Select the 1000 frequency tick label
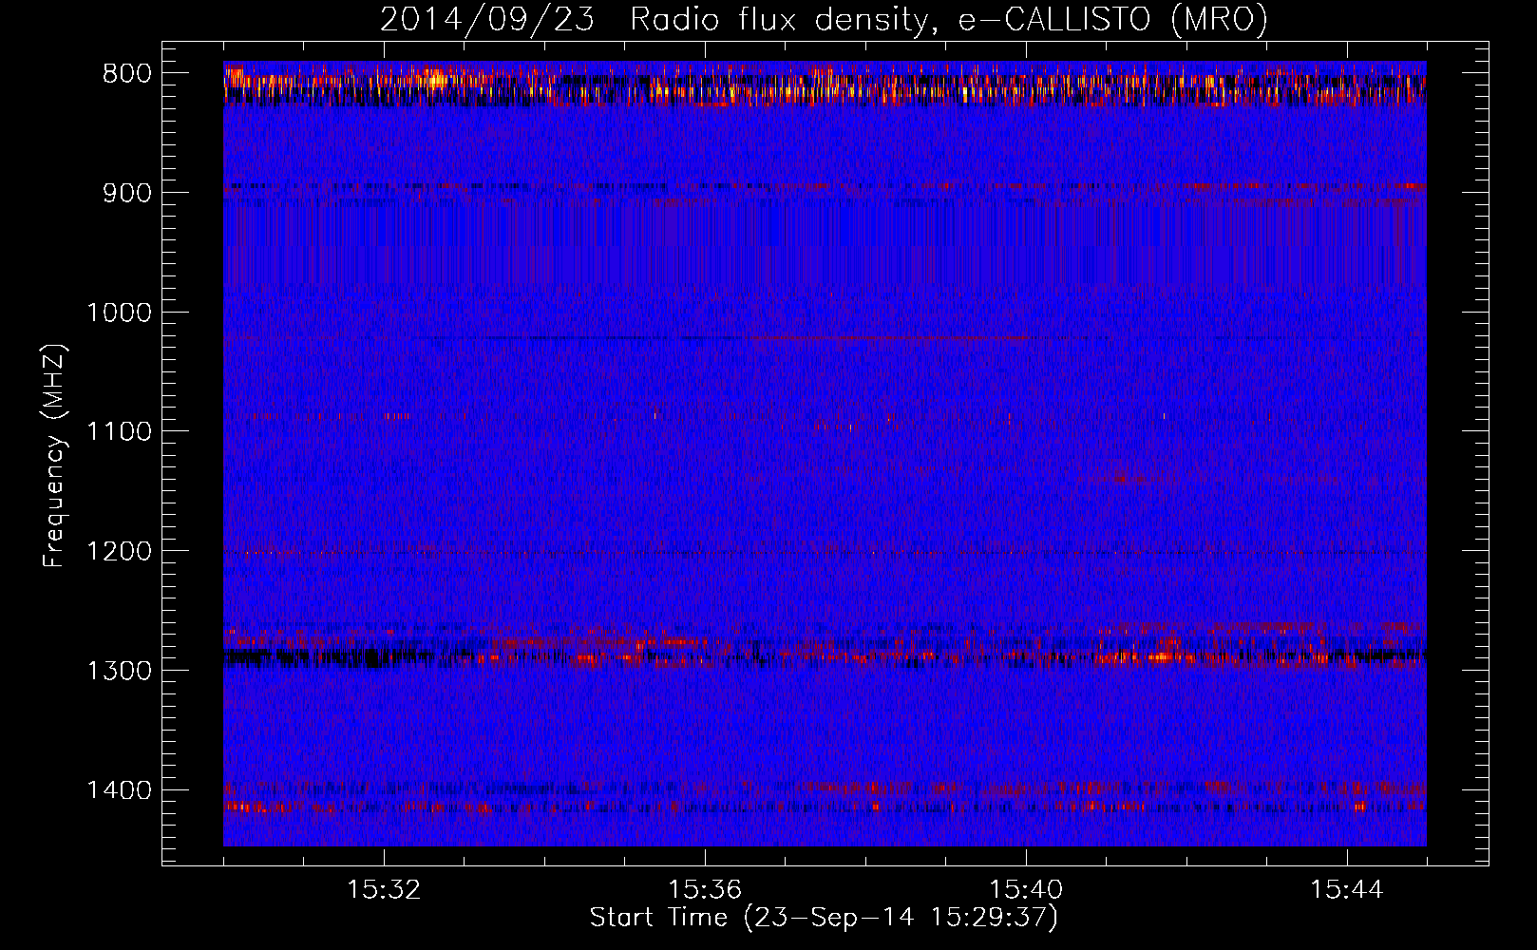1537x950 pixels. click(x=119, y=313)
